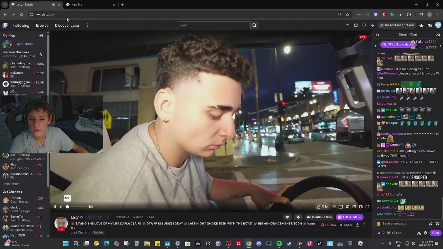Viewport: 443px width, 249px height.
Task: Click the Twitch logo home icon
Action: point(5,25)
